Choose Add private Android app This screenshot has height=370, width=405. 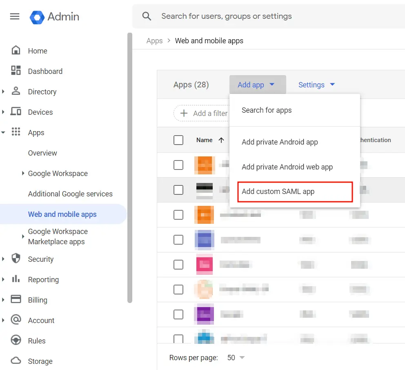[294, 142]
